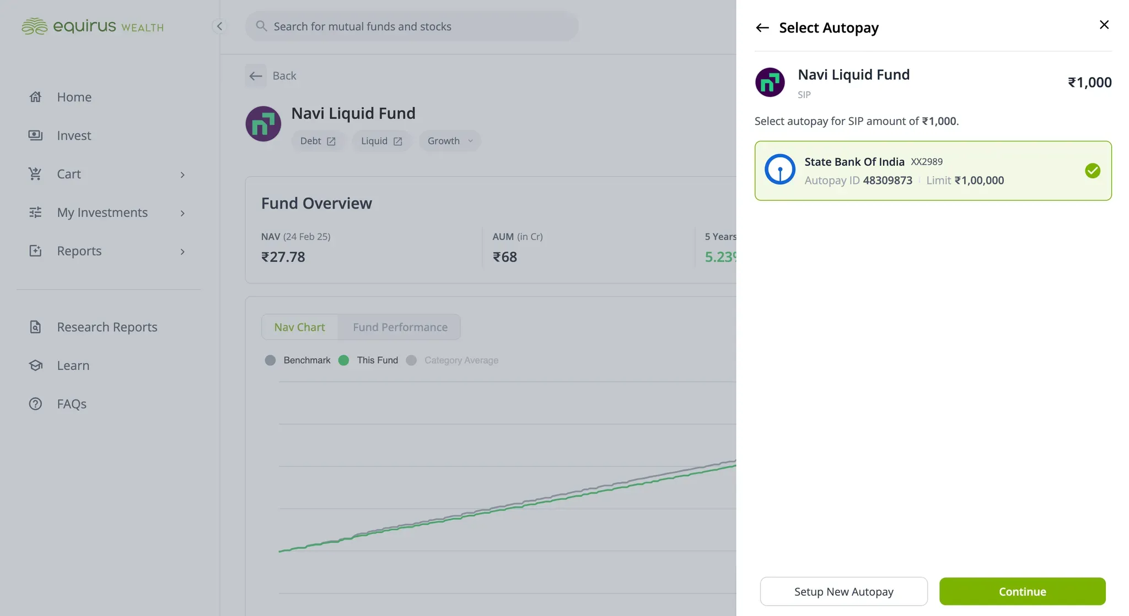
Task: Click the Limit ₹1,00,000 text
Action: [965, 180]
